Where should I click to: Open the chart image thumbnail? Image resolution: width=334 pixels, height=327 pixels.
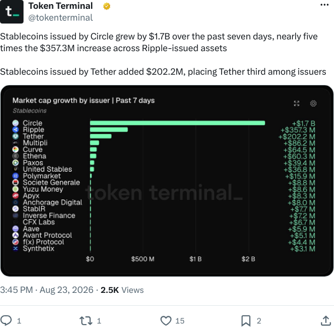click(167, 181)
